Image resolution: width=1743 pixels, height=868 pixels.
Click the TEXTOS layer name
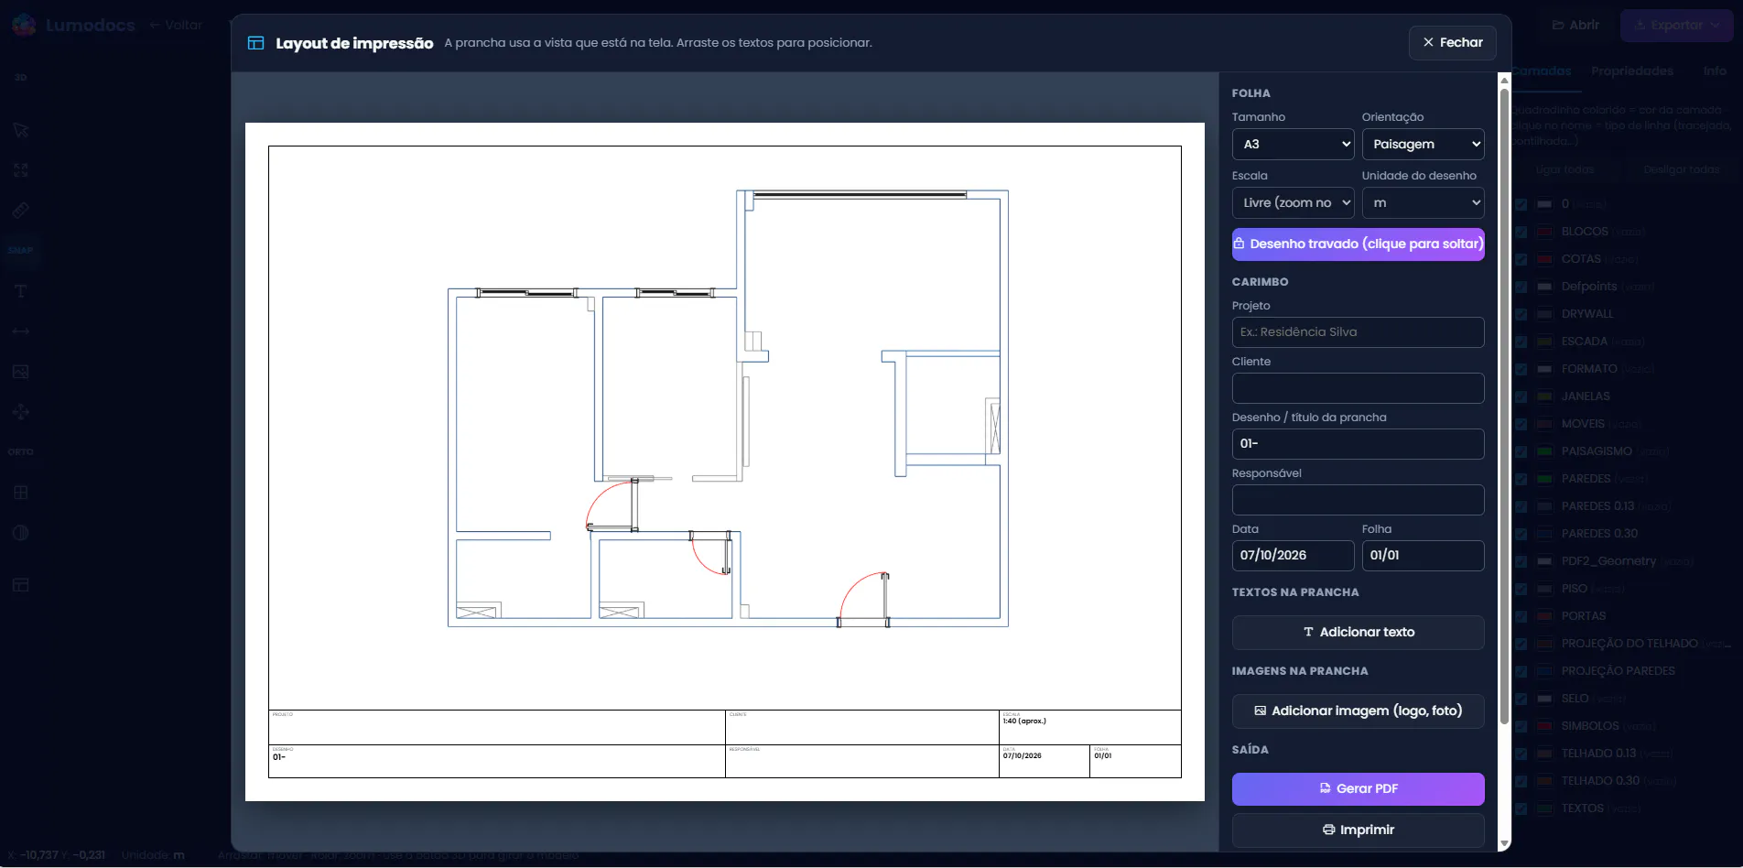pyautogui.click(x=1583, y=808)
